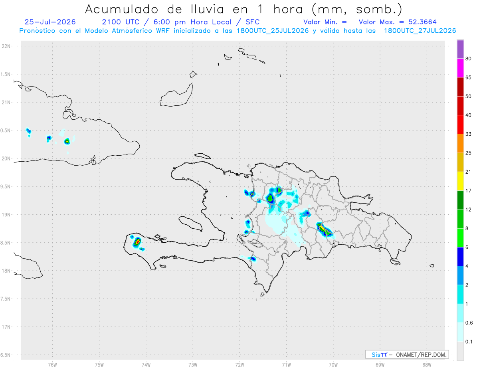Select the magenta legend color band
Image resolution: width=479 pixels, height=370 pixels.
pos(460,68)
